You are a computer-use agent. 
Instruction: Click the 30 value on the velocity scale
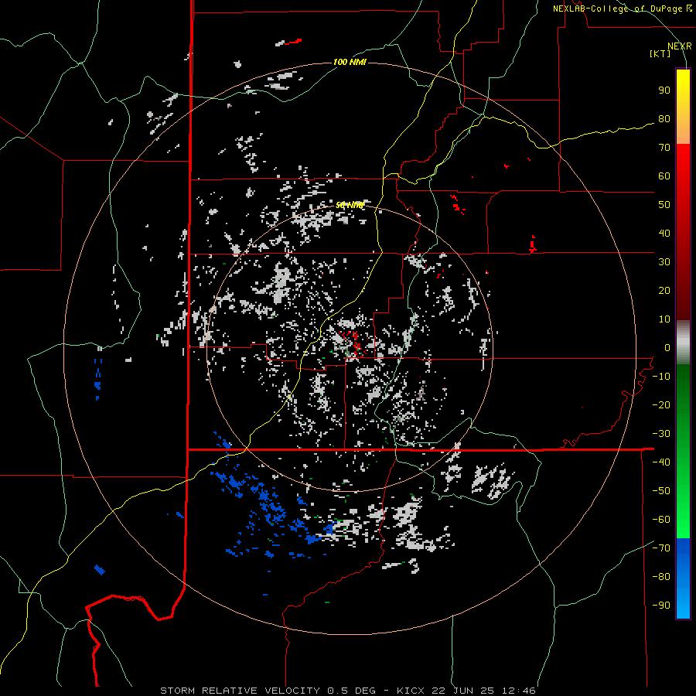point(664,262)
